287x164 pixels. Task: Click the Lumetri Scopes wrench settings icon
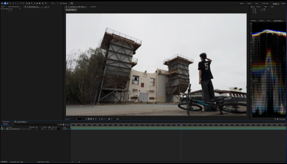(x=275, y=119)
